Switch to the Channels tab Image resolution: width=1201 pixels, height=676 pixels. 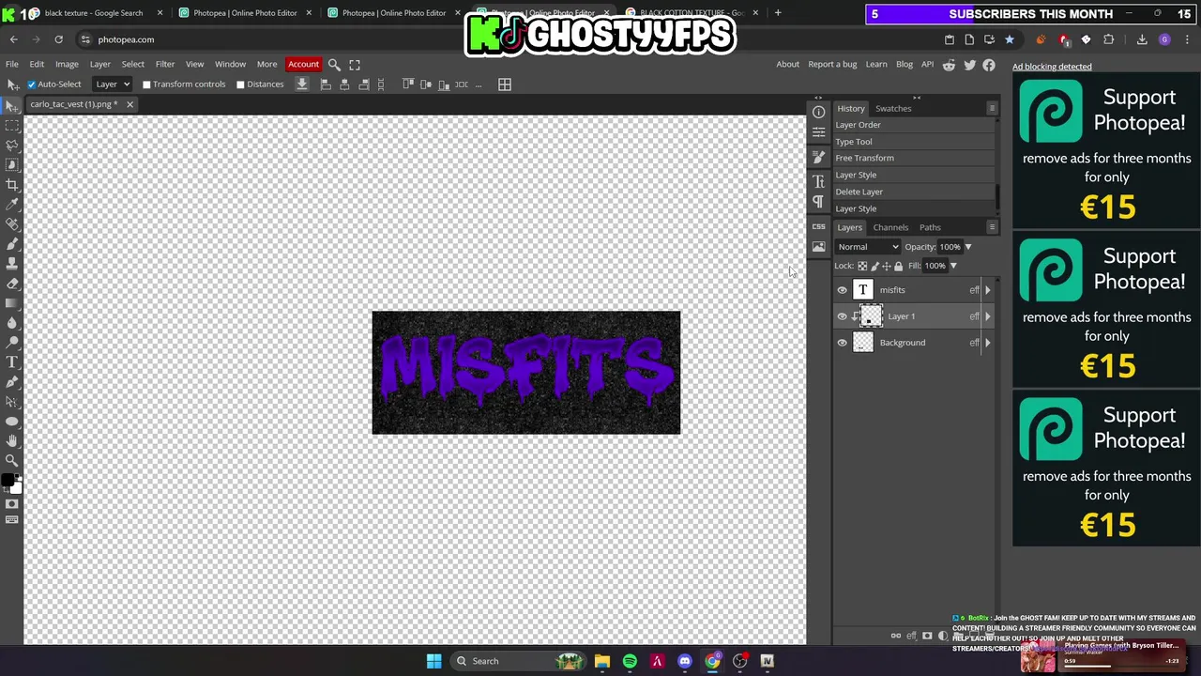click(890, 227)
